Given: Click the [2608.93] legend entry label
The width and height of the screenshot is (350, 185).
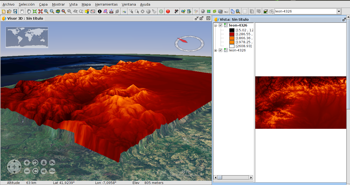Looking at the screenshot, I should (243, 46).
